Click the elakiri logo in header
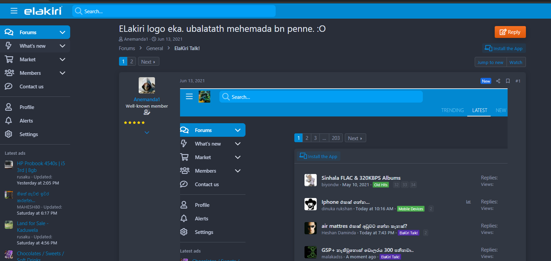Screen dimensions: 551x261 [43, 11]
